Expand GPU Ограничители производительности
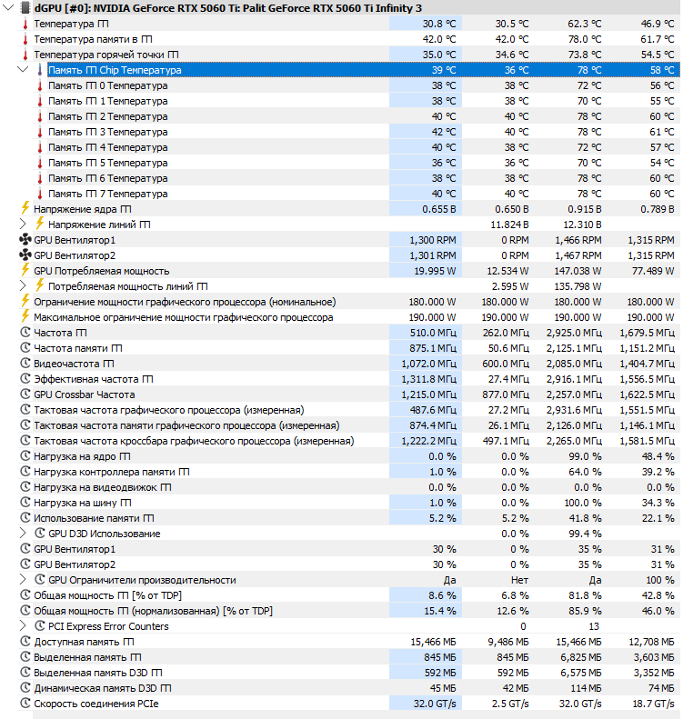 pos(23,580)
